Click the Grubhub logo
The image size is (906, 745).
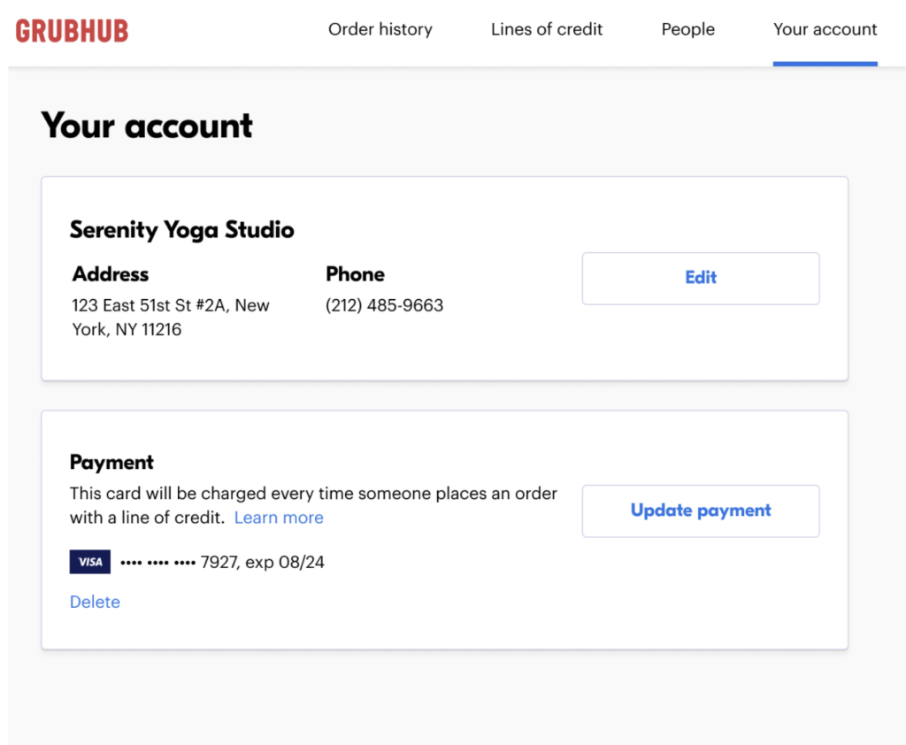coord(72,31)
